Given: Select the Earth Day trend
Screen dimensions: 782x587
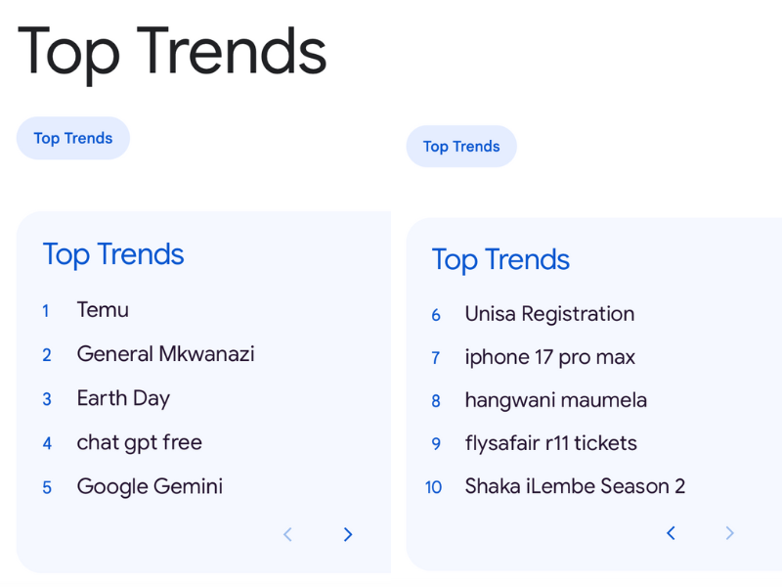Looking at the screenshot, I should (x=123, y=398).
